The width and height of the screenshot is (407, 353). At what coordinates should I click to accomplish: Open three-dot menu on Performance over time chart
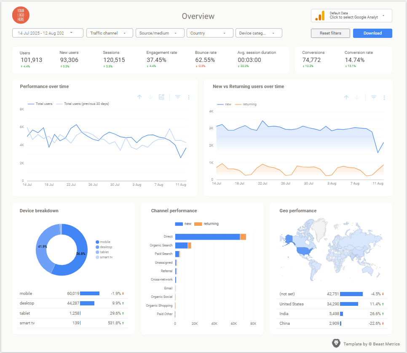[x=189, y=97]
